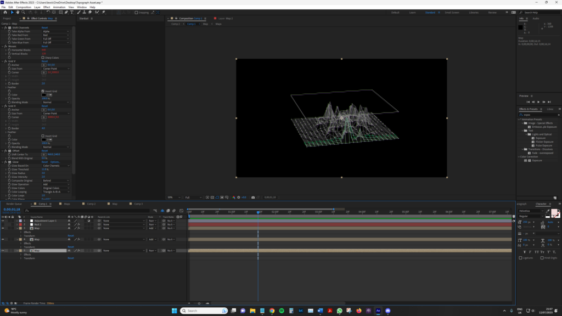Reset the Shift Channels effect
The height and width of the screenshot is (316, 562).
pos(44,27)
